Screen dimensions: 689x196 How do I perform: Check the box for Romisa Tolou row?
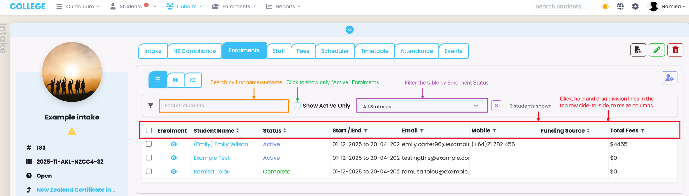click(149, 171)
